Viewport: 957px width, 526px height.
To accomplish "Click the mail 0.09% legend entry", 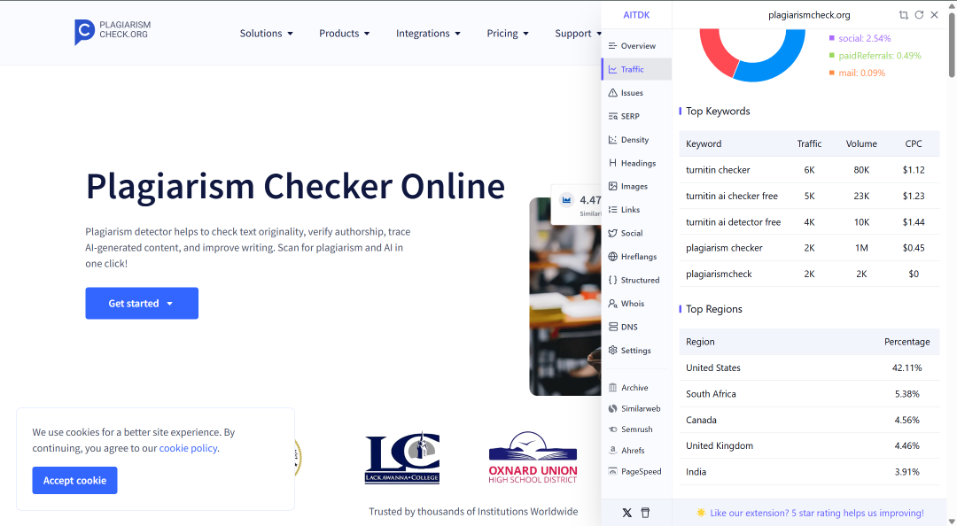I will tap(857, 73).
